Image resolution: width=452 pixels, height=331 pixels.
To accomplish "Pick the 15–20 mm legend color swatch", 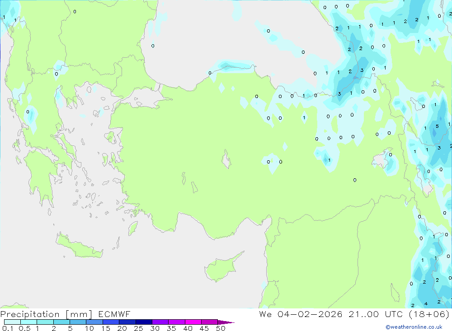I will click(x=111, y=322).
